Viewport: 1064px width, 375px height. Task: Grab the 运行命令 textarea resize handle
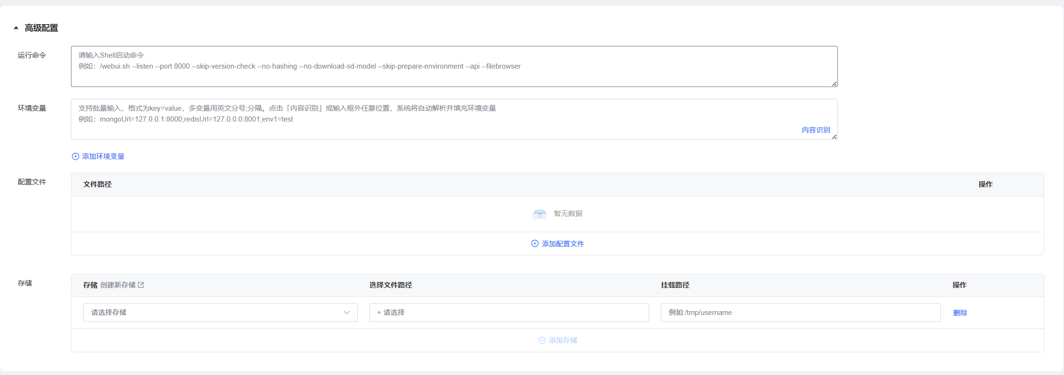point(834,84)
